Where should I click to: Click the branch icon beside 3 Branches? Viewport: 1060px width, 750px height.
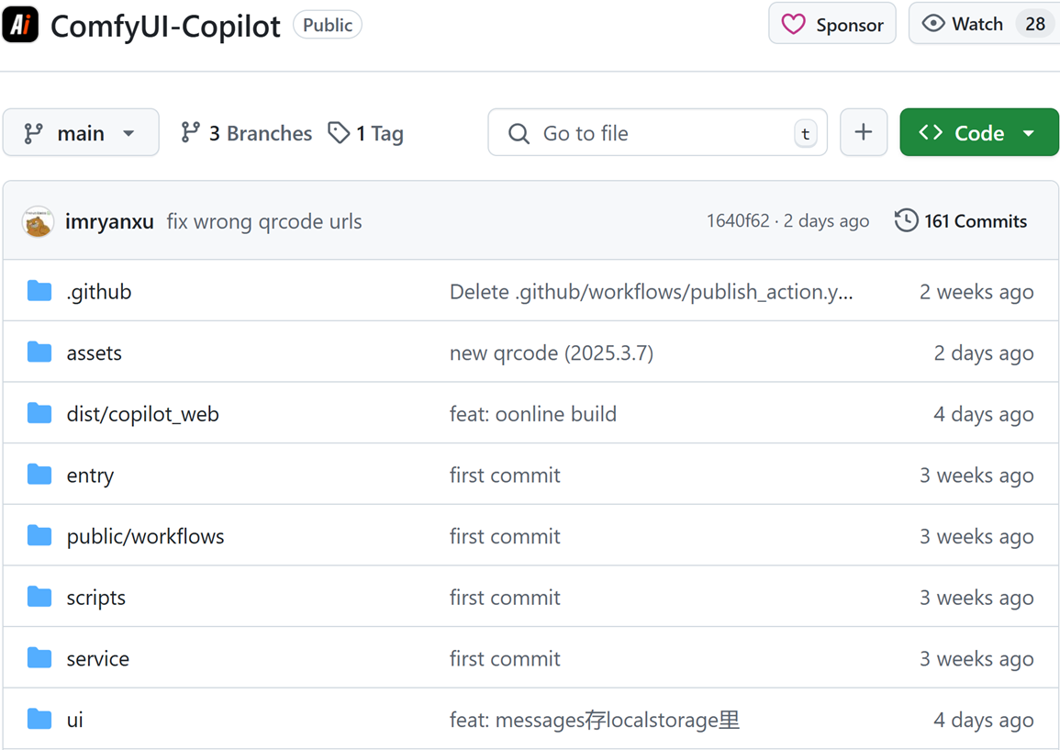point(190,132)
